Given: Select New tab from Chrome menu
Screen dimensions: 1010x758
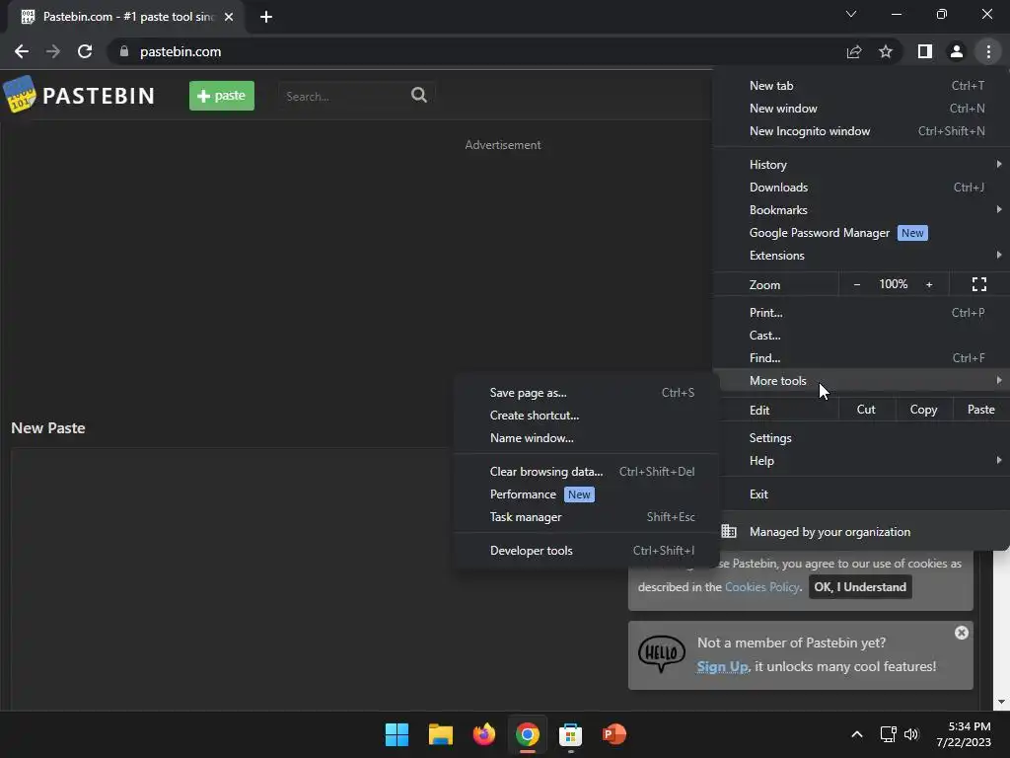Looking at the screenshot, I should click(861, 86).
